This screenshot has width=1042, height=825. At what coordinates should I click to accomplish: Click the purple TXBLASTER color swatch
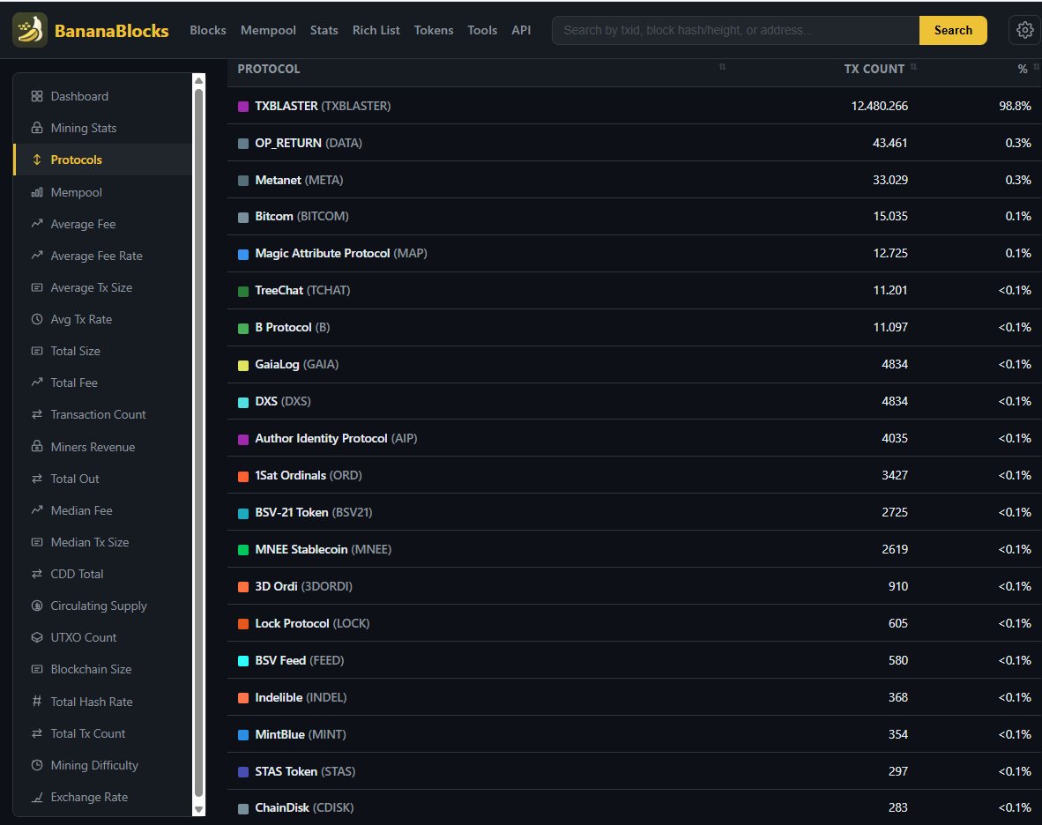point(243,107)
